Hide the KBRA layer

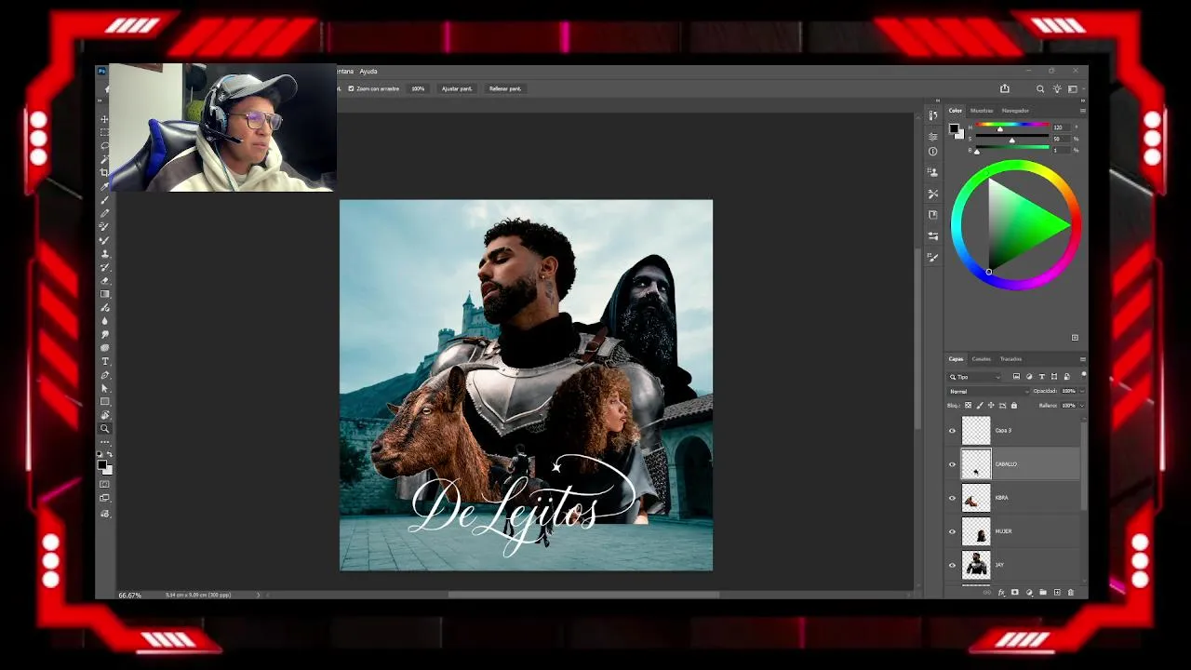[x=952, y=498]
